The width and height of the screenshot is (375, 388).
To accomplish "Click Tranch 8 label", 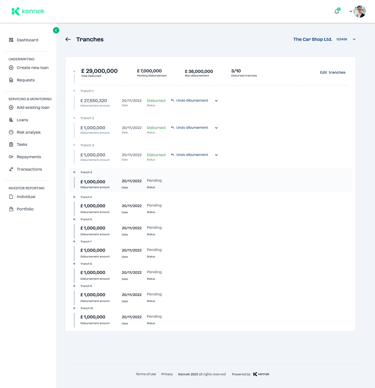I will (x=86, y=264).
